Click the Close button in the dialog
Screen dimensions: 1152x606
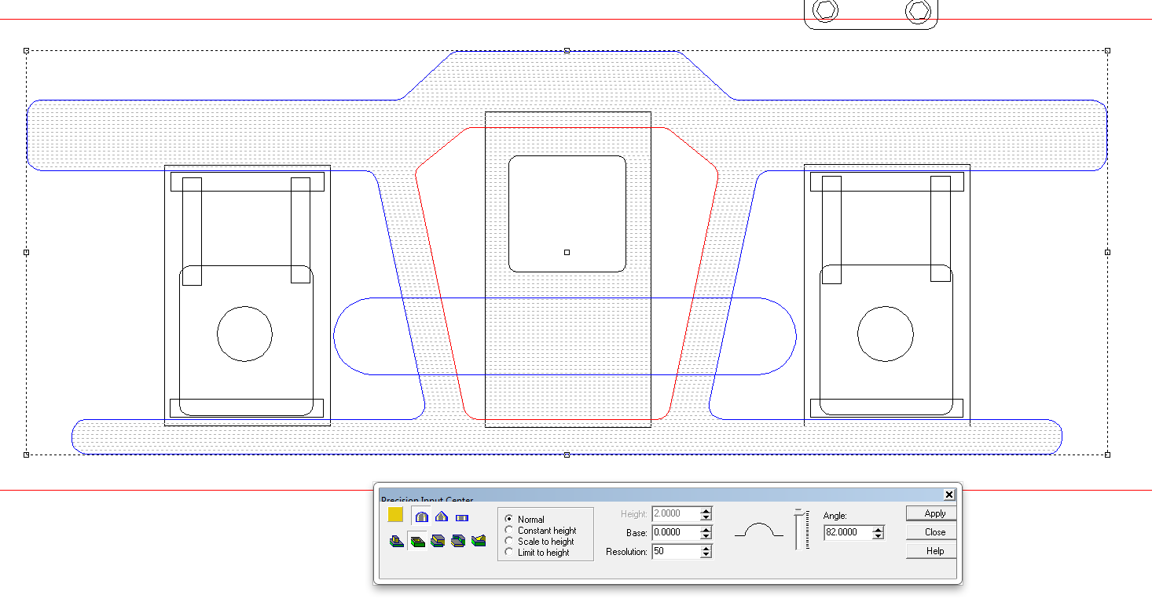(x=931, y=532)
